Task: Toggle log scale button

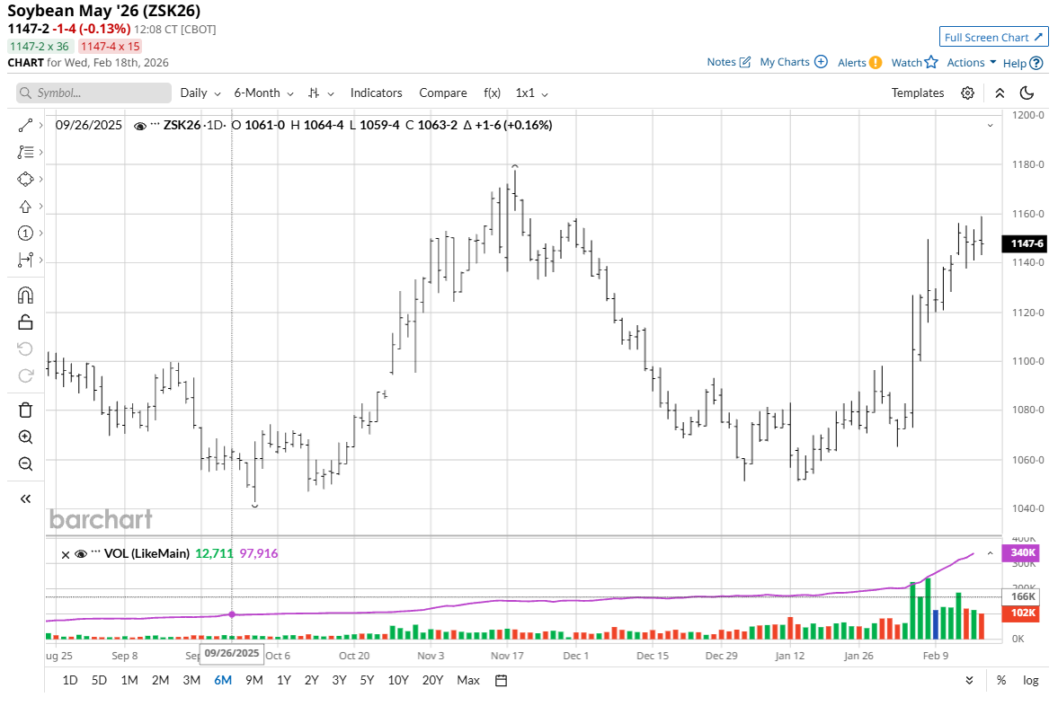Action: [1031, 680]
